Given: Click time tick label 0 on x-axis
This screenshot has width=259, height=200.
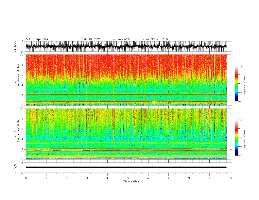Looking at the screenshot, I should coord(26,178).
